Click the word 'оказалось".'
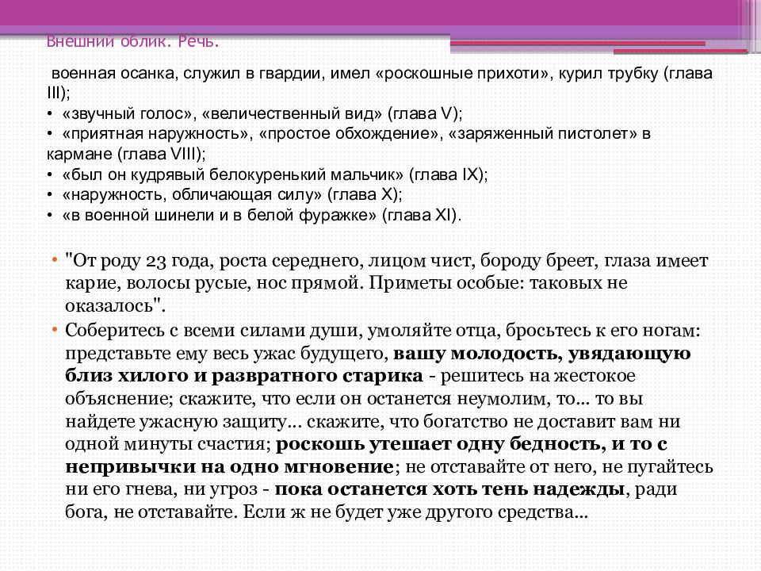The height and width of the screenshot is (571, 761). coord(116,306)
